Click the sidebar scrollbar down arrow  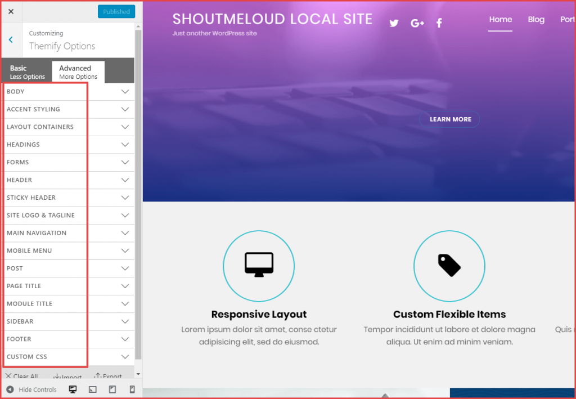[x=138, y=374]
